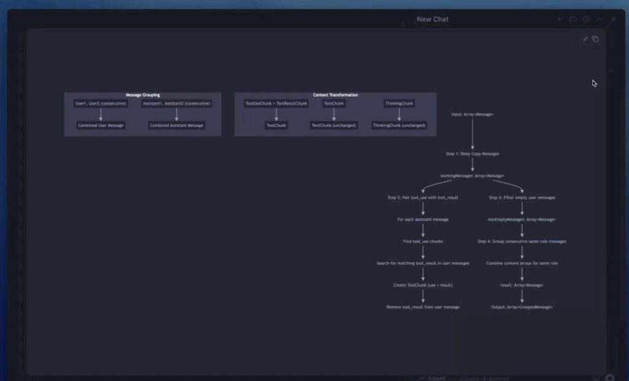Viewport: 629px width, 381px height.
Task: Expand the diagram to fullscreen
Action: coord(585,39)
